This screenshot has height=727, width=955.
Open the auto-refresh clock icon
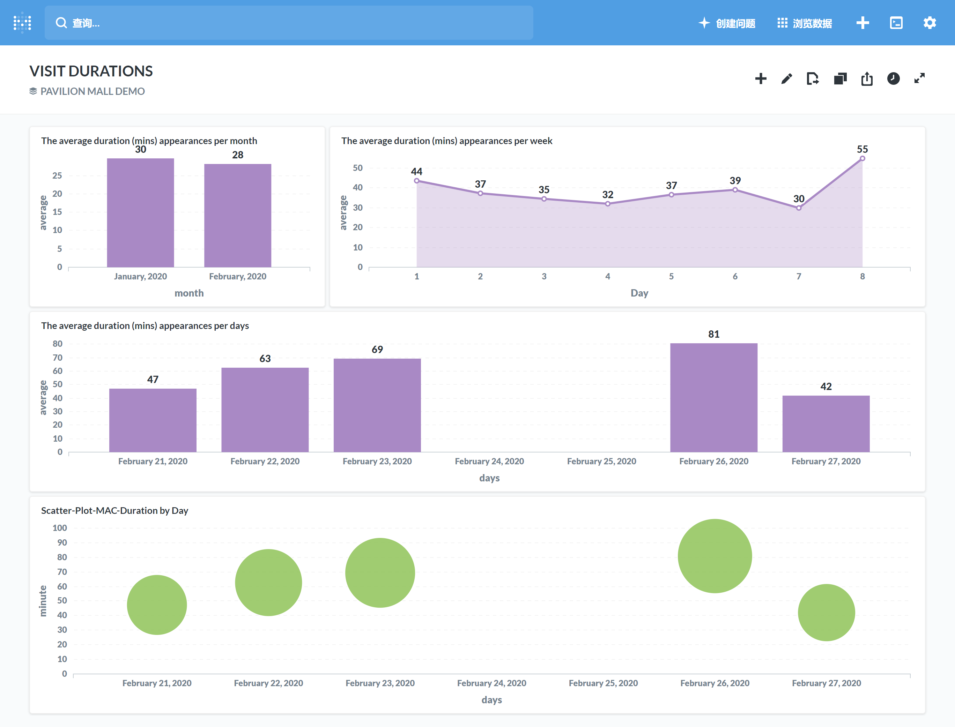893,79
